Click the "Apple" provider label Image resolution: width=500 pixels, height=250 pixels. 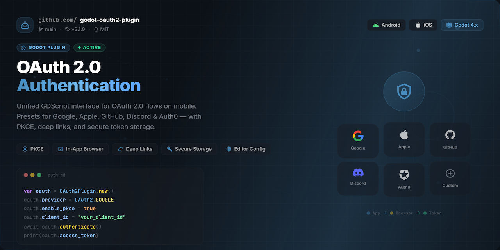[x=404, y=147]
